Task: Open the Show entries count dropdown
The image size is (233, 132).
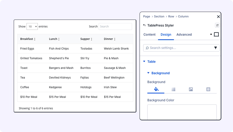Action: coord(32,27)
